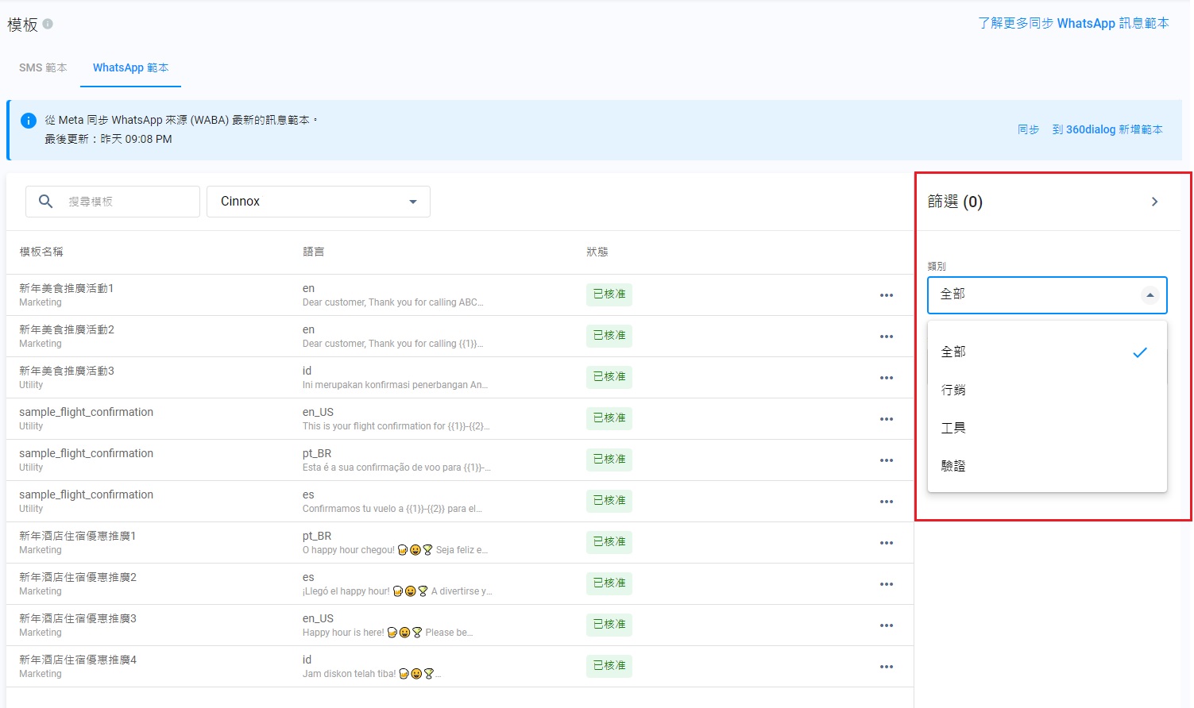Screen dimensions: 1194x708
Task: Click the 搜尋模板 search field
Action: (x=127, y=202)
